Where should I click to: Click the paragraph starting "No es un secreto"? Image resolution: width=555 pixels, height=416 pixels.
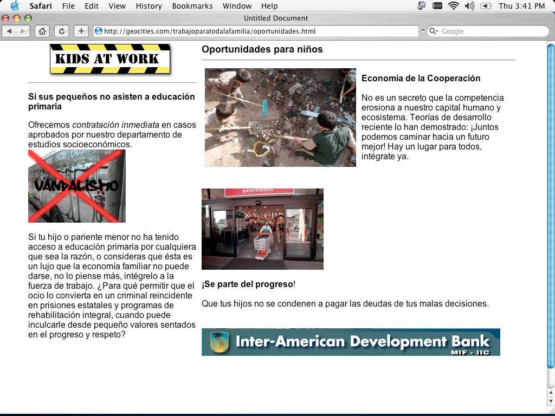pyautogui.click(x=433, y=127)
